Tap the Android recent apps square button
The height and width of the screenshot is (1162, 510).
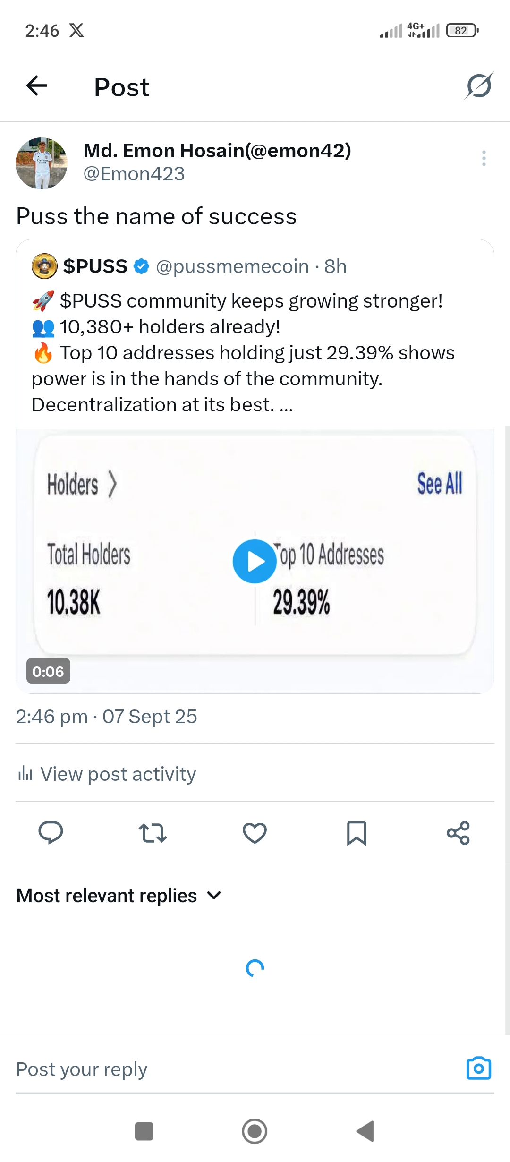point(144,1131)
